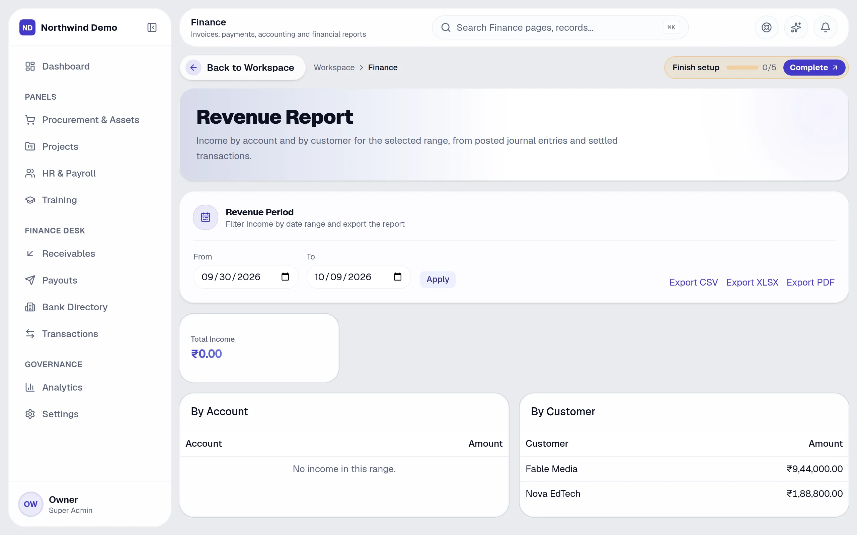Click the ⌘K shortcut badge
This screenshot has height=535, width=857.
tap(671, 27)
